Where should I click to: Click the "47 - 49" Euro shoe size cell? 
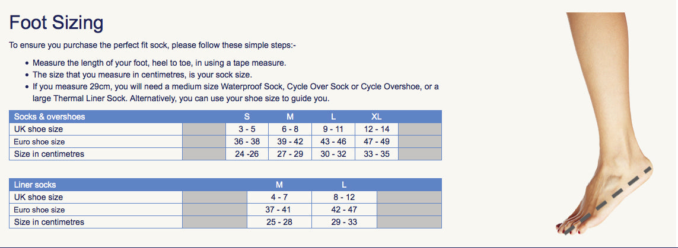(x=376, y=141)
